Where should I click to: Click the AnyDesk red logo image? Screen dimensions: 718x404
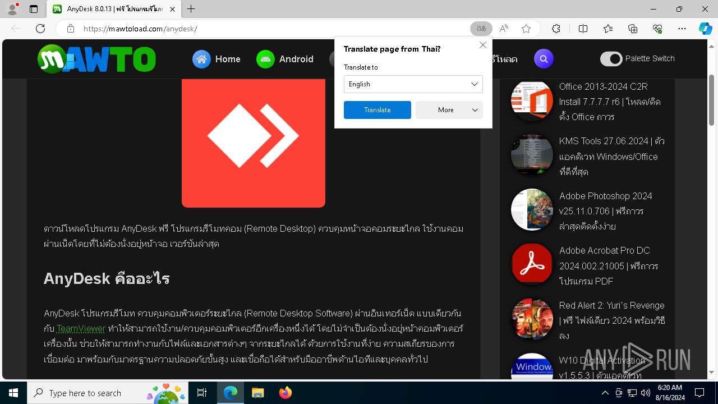(x=254, y=143)
